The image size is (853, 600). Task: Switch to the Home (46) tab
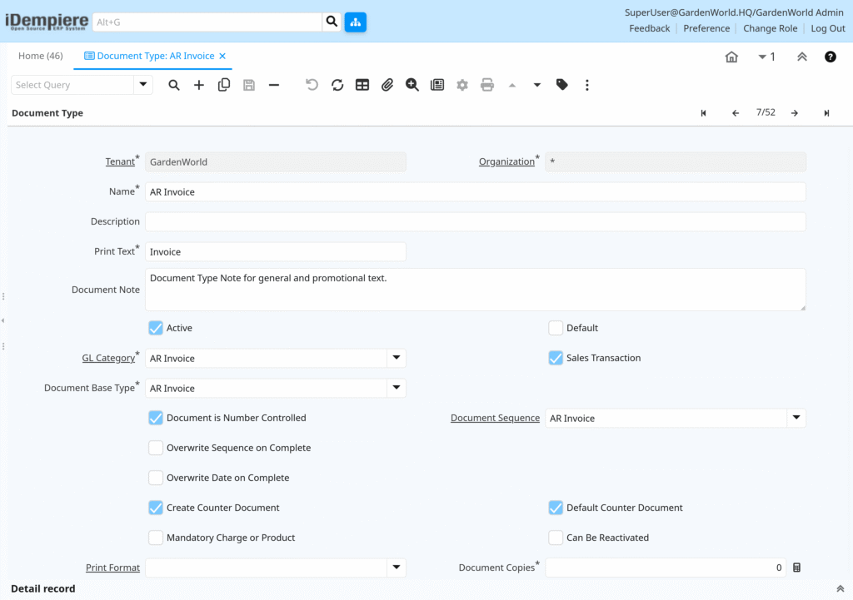click(x=40, y=56)
